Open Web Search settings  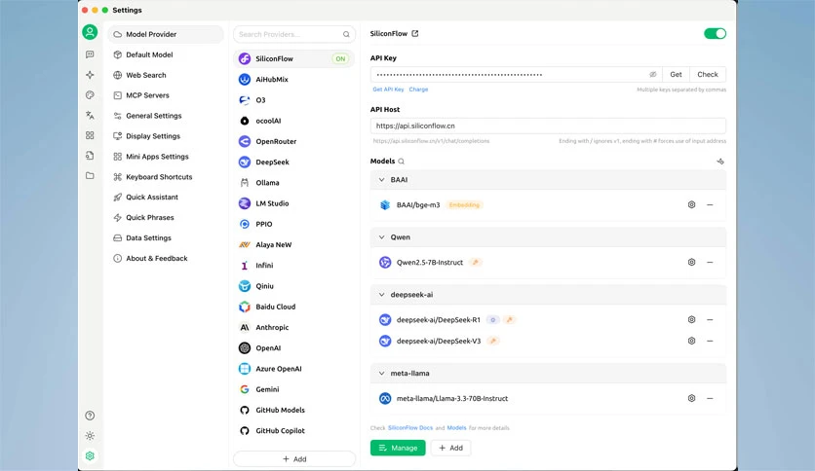point(166,75)
